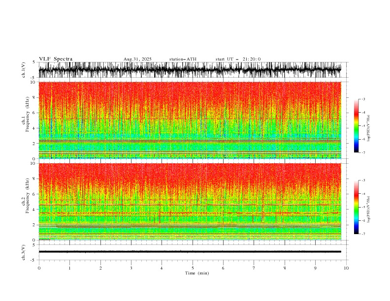Click the log(PSD) label beside ch.1 color bar
This screenshot has height=301, width=390.
pos(369,128)
